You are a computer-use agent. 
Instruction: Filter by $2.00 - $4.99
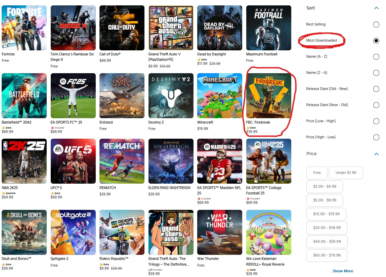click(x=325, y=186)
